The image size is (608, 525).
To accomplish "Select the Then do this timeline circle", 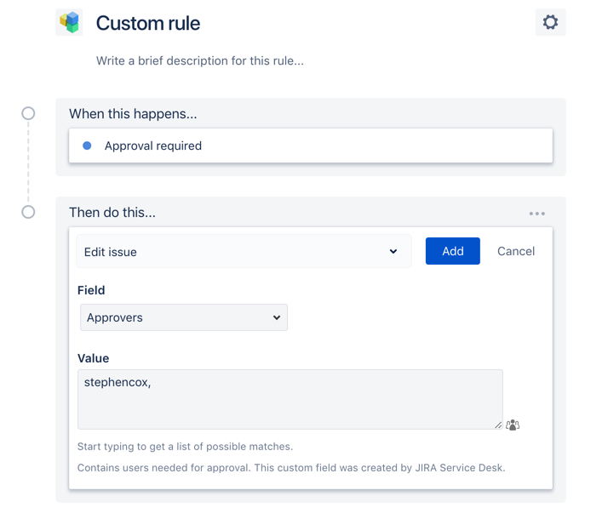I will pyautogui.click(x=28, y=212).
